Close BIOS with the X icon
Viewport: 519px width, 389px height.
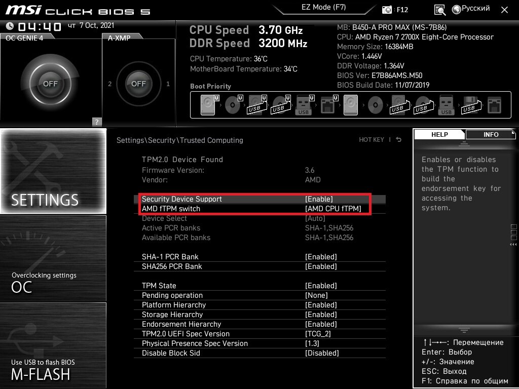pos(504,10)
